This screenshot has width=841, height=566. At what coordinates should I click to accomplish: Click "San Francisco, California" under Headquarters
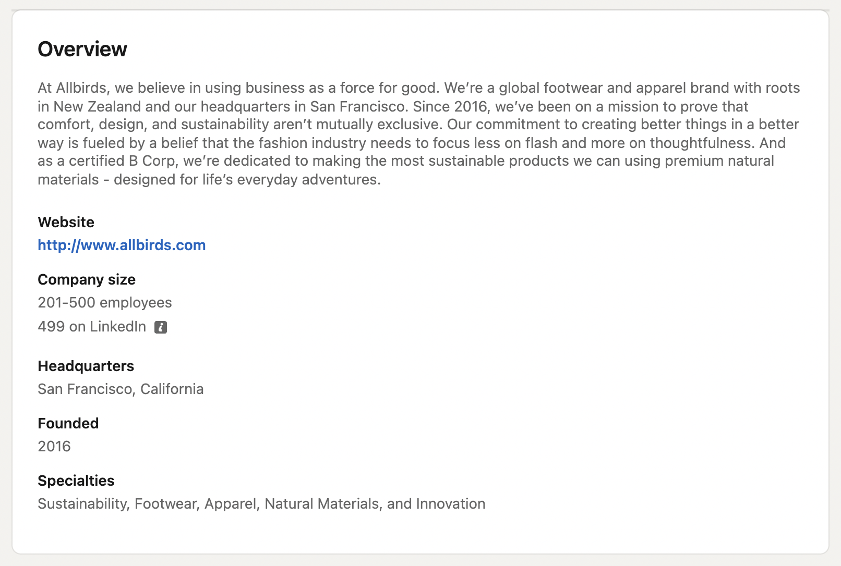tap(121, 389)
